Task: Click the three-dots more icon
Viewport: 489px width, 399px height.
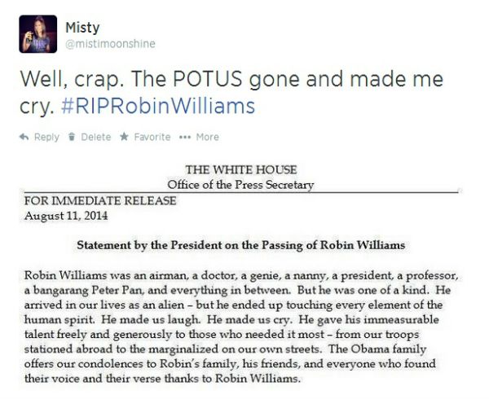Action: [x=185, y=137]
